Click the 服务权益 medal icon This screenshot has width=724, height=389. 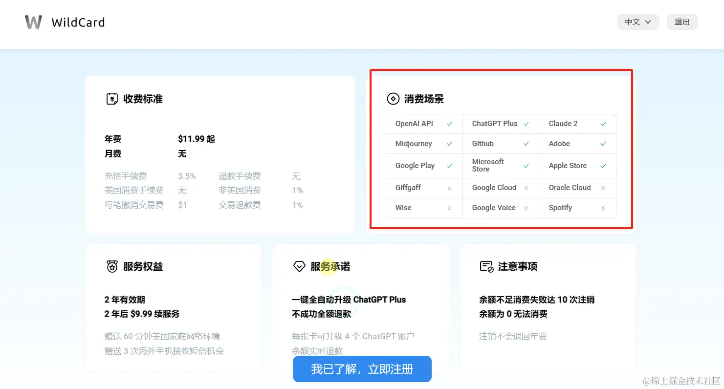point(112,266)
